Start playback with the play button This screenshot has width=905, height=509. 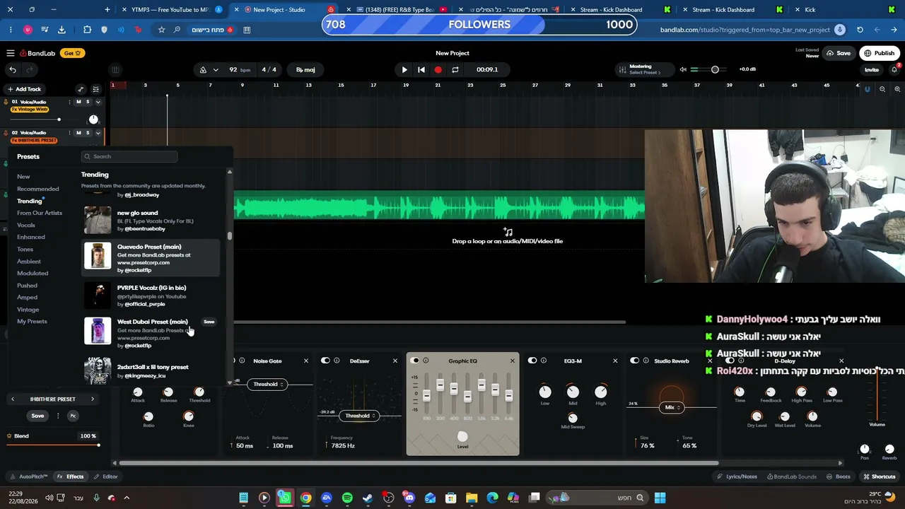coord(404,69)
